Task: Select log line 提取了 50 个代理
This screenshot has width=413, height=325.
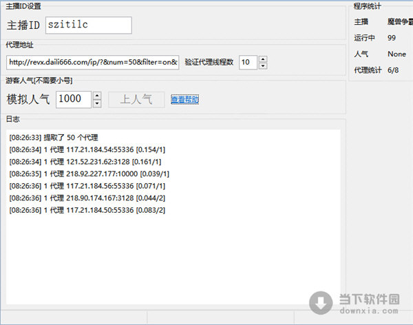Action: 54,137
